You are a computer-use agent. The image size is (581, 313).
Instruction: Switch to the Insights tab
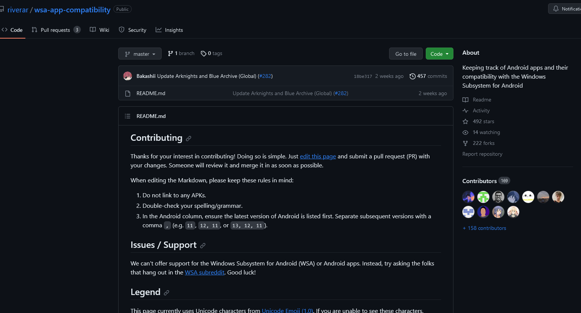click(x=169, y=30)
